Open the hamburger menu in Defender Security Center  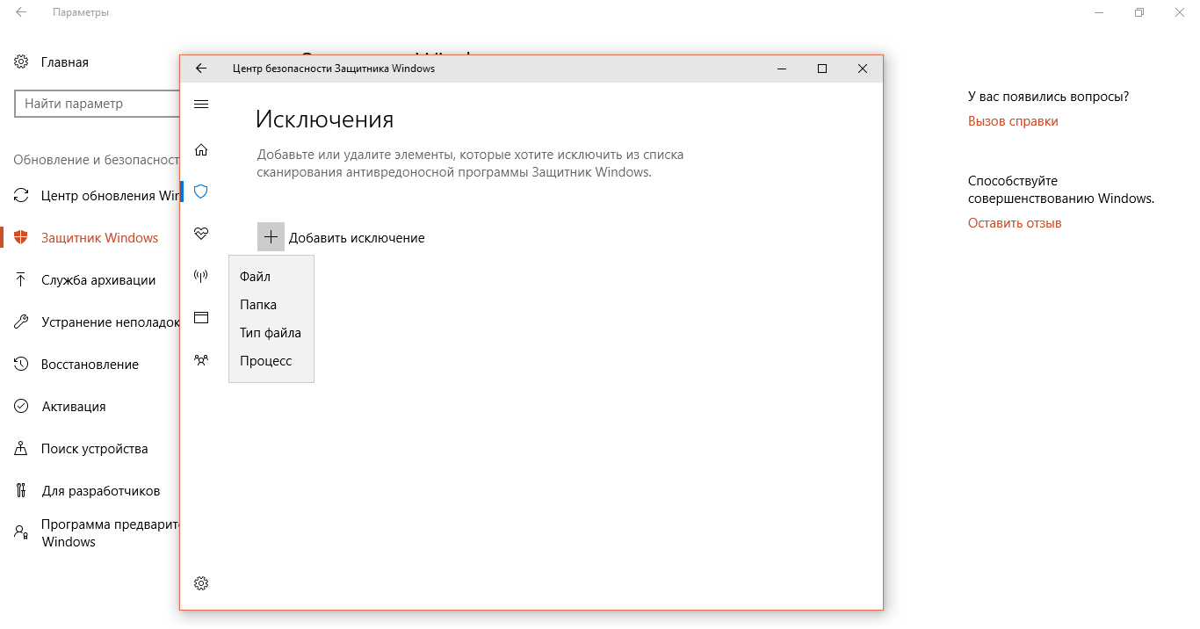[x=201, y=104]
